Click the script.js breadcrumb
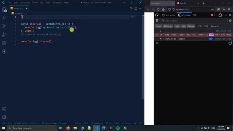 point(19,13)
